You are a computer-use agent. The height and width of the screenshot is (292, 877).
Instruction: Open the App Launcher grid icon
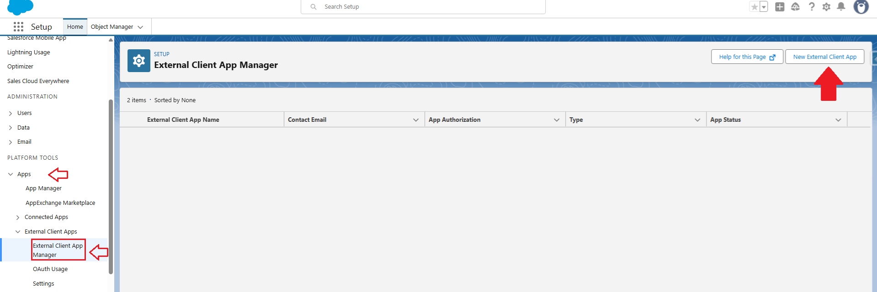(18, 27)
